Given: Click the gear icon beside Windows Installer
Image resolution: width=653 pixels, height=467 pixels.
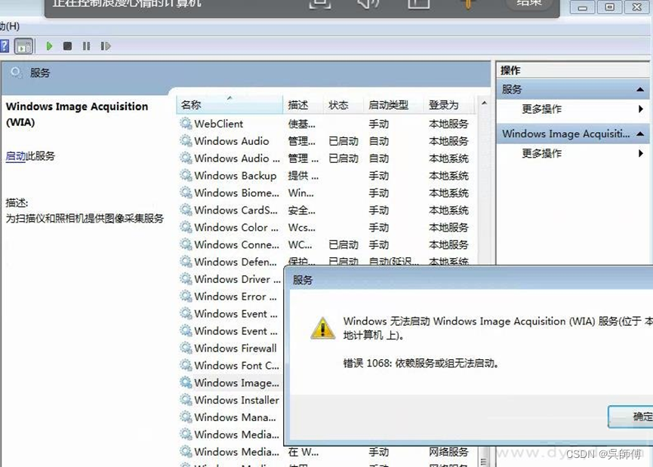Looking at the screenshot, I should 186,400.
